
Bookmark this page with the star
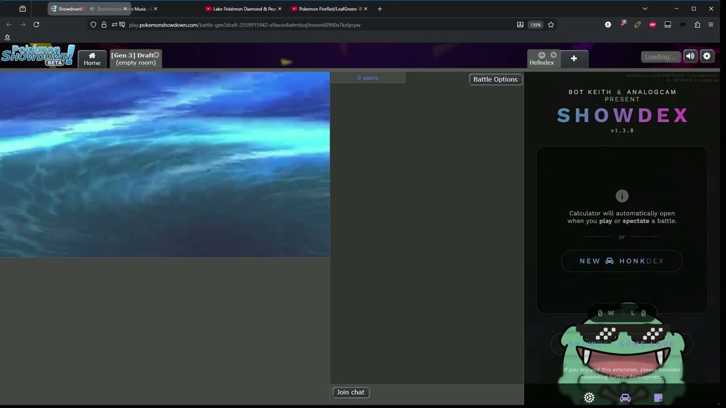point(551,25)
